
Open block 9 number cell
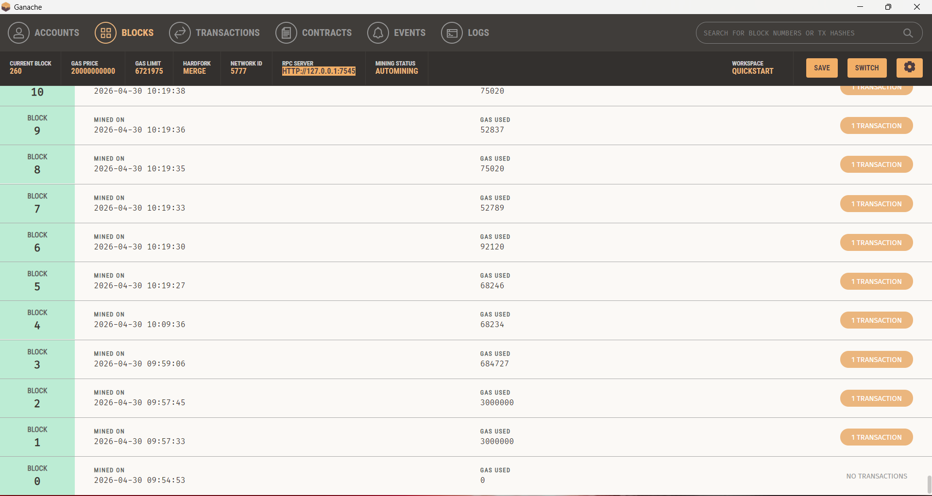pyautogui.click(x=37, y=126)
